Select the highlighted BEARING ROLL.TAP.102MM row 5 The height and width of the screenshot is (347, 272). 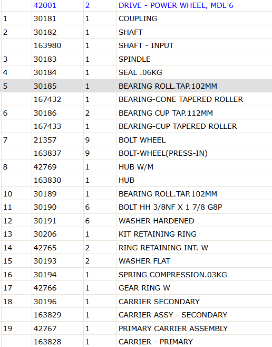(136, 86)
